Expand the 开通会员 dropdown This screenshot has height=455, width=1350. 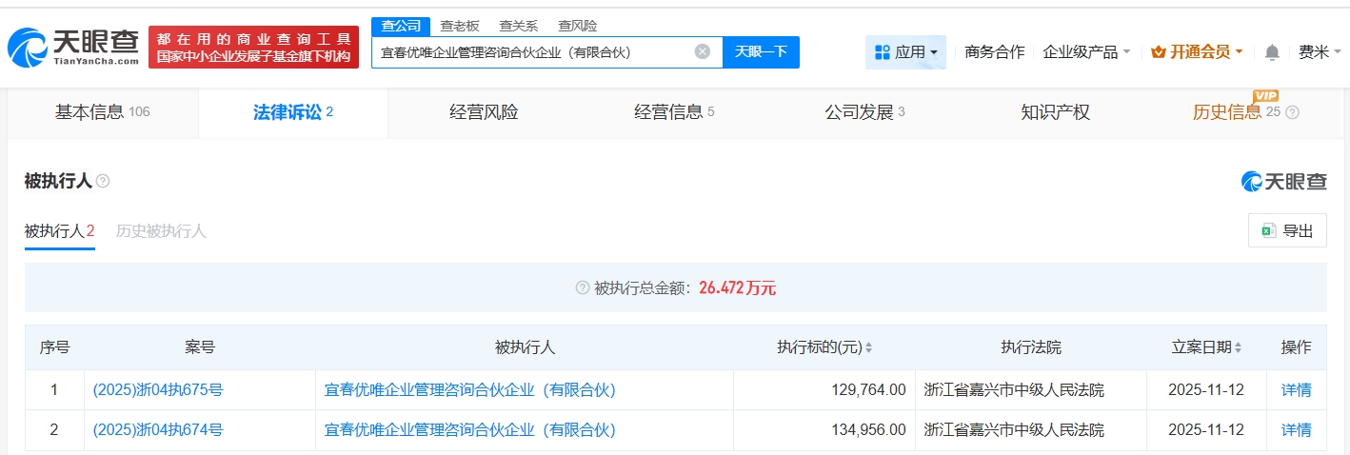pos(1197,52)
